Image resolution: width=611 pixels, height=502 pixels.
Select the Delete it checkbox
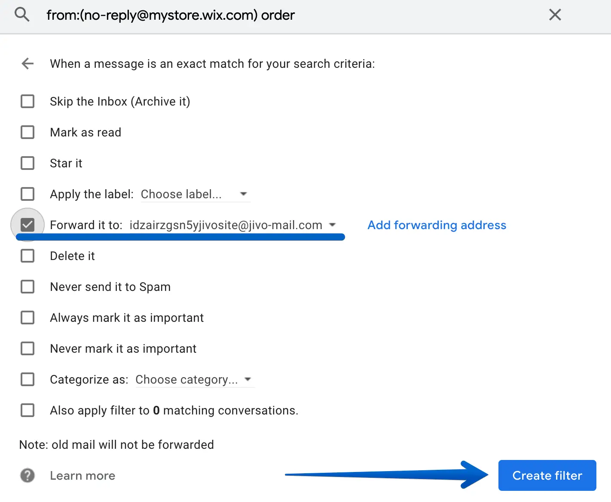pyautogui.click(x=27, y=256)
